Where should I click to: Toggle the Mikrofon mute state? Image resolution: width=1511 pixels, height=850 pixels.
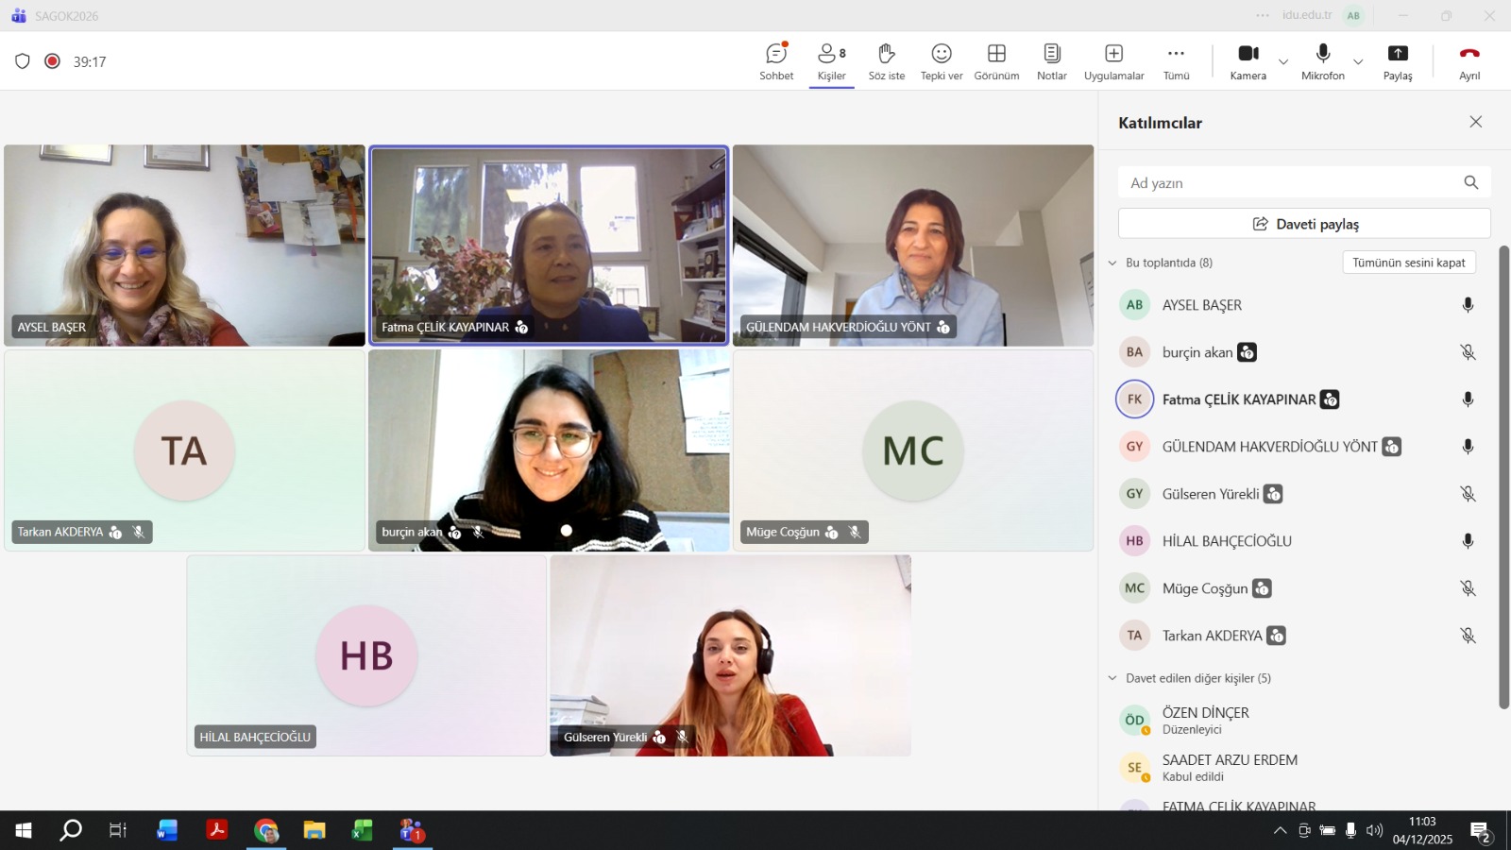1322,61
